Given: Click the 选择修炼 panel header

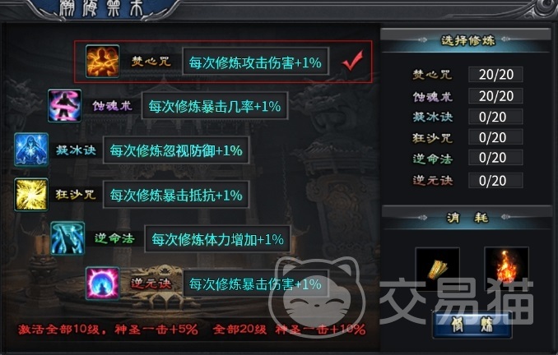Looking at the screenshot, I should [466, 40].
